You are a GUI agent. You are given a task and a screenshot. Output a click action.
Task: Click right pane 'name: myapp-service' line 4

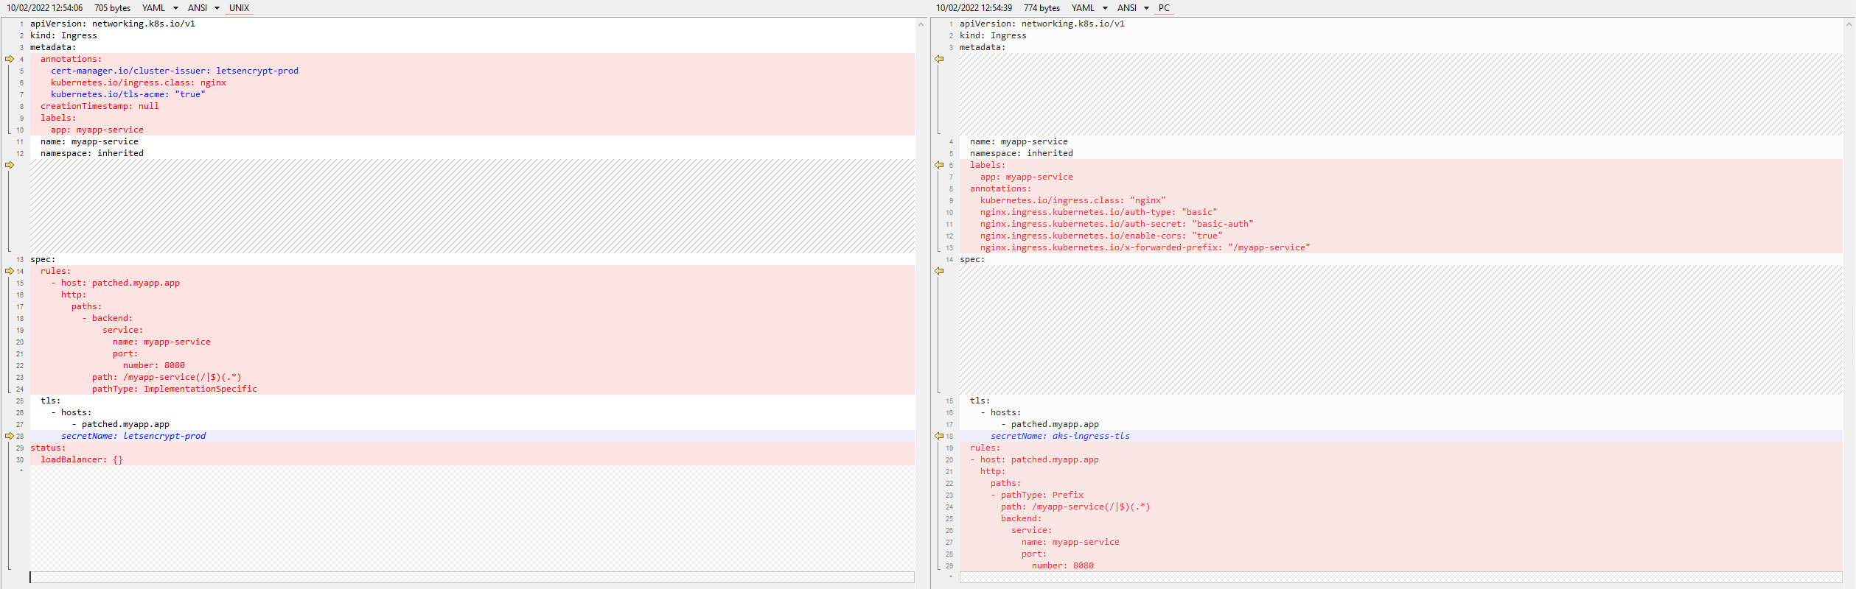point(1019,141)
